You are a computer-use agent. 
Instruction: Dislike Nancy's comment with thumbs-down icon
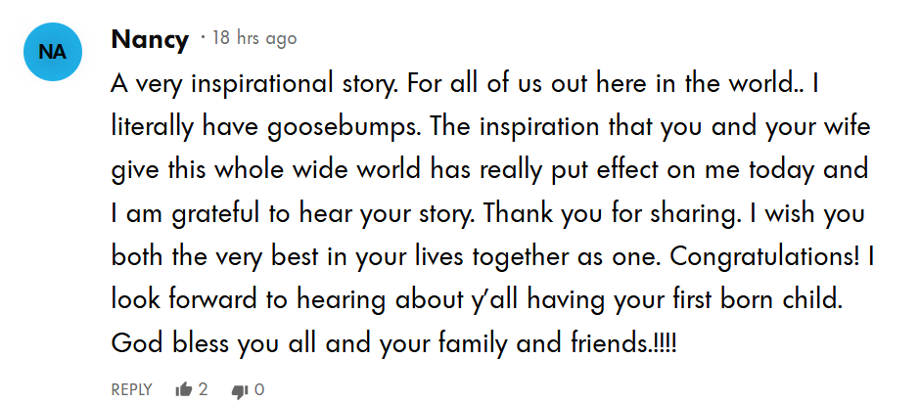[x=240, y=390]
